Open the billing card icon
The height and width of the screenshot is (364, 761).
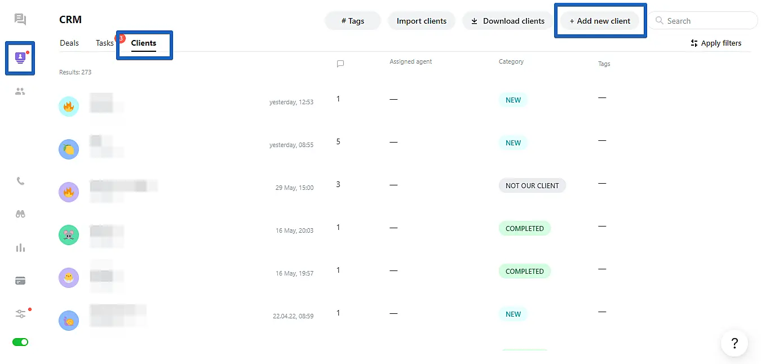click(20, 281)
